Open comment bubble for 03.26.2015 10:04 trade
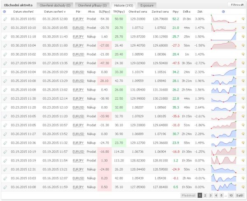The image size is (247, 201). pyautogui.click(x=243, y=72)
